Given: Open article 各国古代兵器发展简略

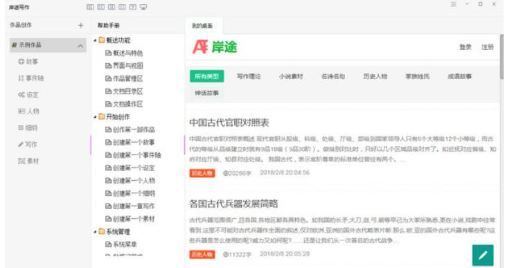Looking at the screenshot, I should point(233,204).
